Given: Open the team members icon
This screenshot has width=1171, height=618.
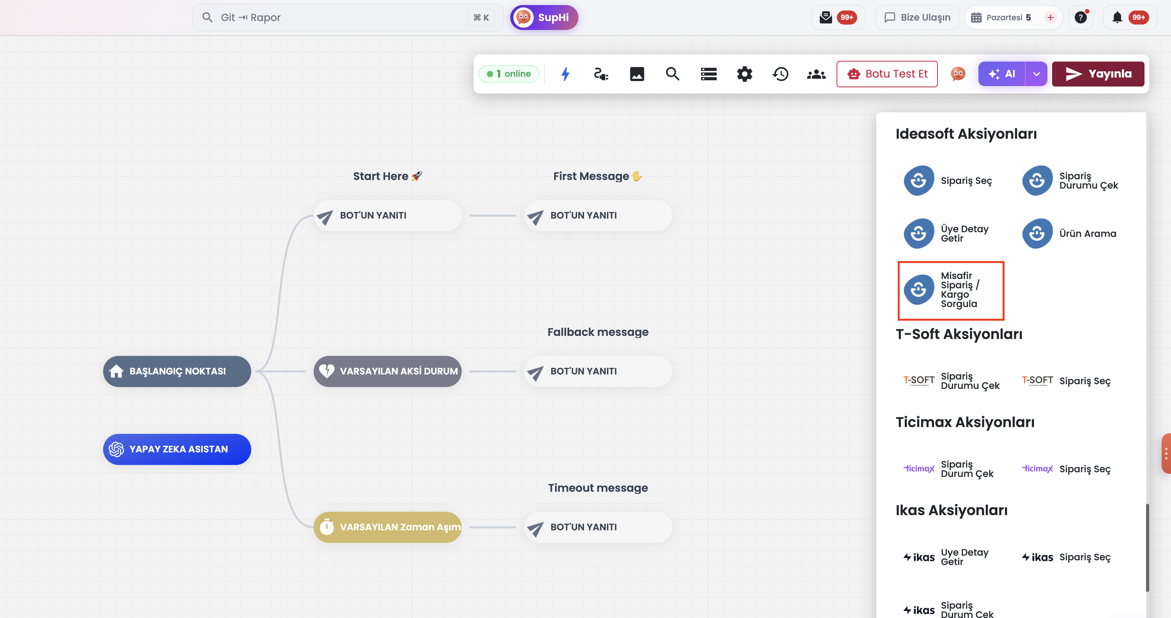Looking at the screenshot, I should click(x=816, y=74).
